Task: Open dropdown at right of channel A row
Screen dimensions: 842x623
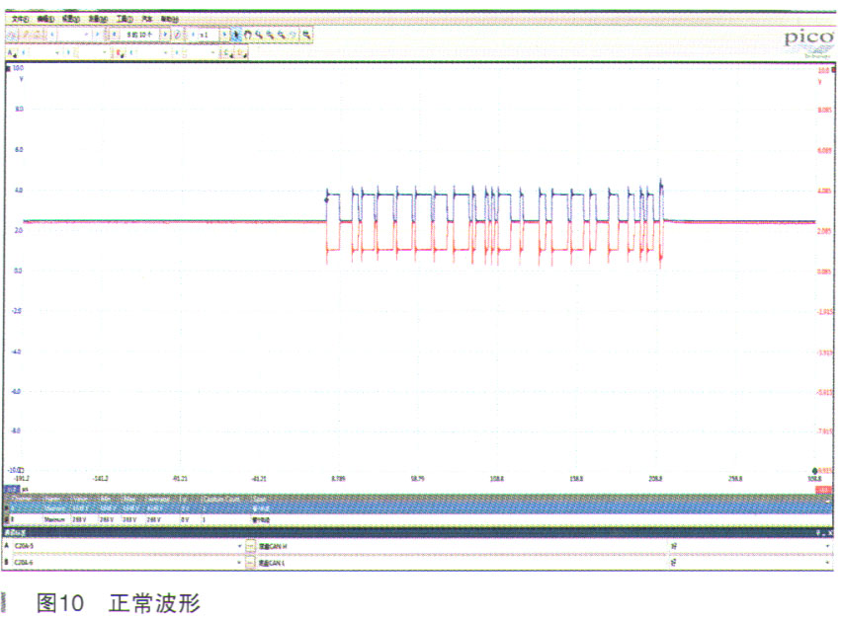Action: 827,546
